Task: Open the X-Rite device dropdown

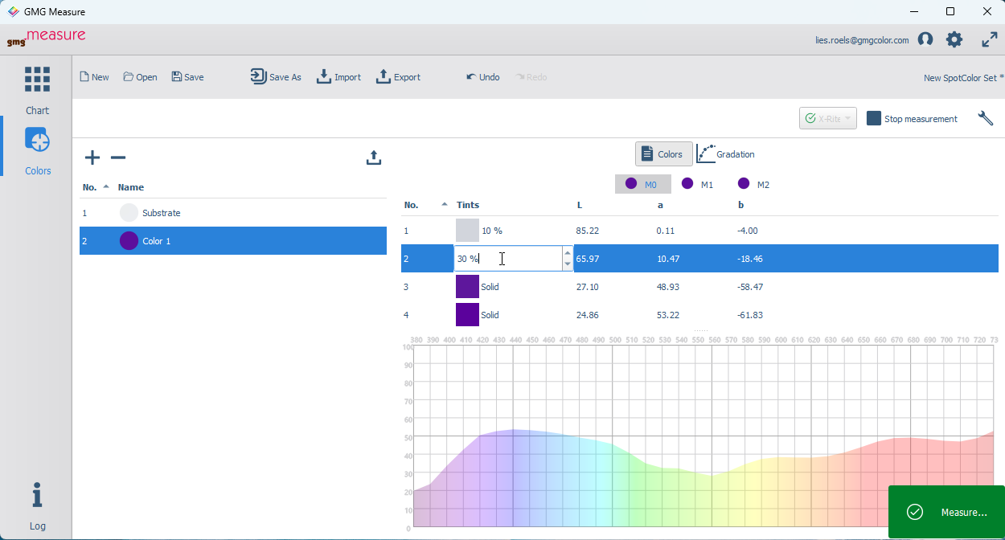Action: (x=828, y=119)
